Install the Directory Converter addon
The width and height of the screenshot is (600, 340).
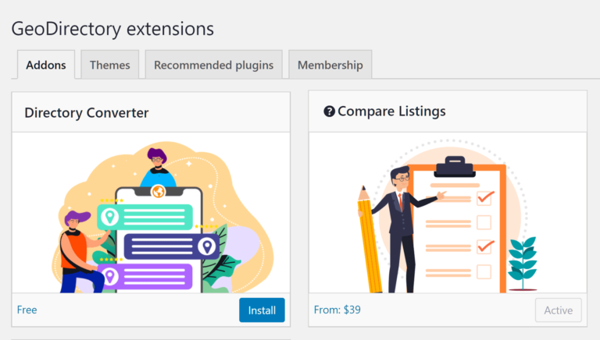pyautogui.click(x=262, y=310)
